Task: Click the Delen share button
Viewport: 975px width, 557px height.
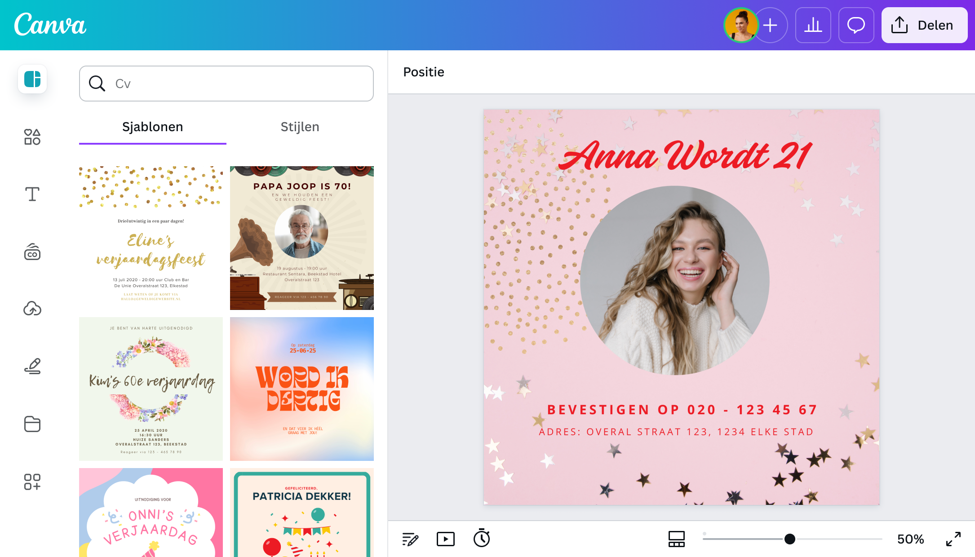Action: [925, 25]
